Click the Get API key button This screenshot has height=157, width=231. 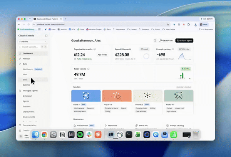166,41
